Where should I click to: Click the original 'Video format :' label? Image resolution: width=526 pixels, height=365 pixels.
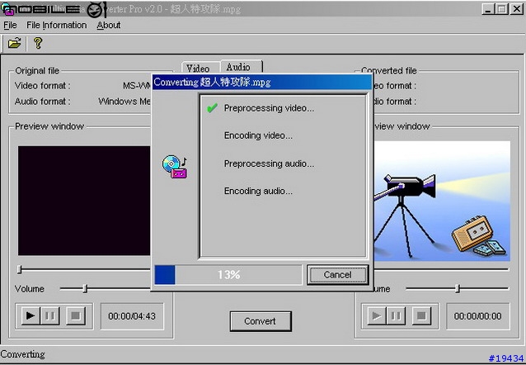click(43, 86)
